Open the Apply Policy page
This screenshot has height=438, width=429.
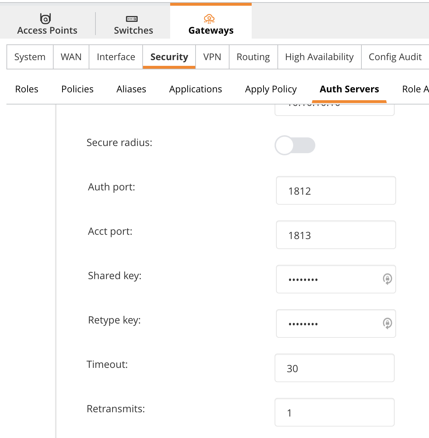pos(271,89)
